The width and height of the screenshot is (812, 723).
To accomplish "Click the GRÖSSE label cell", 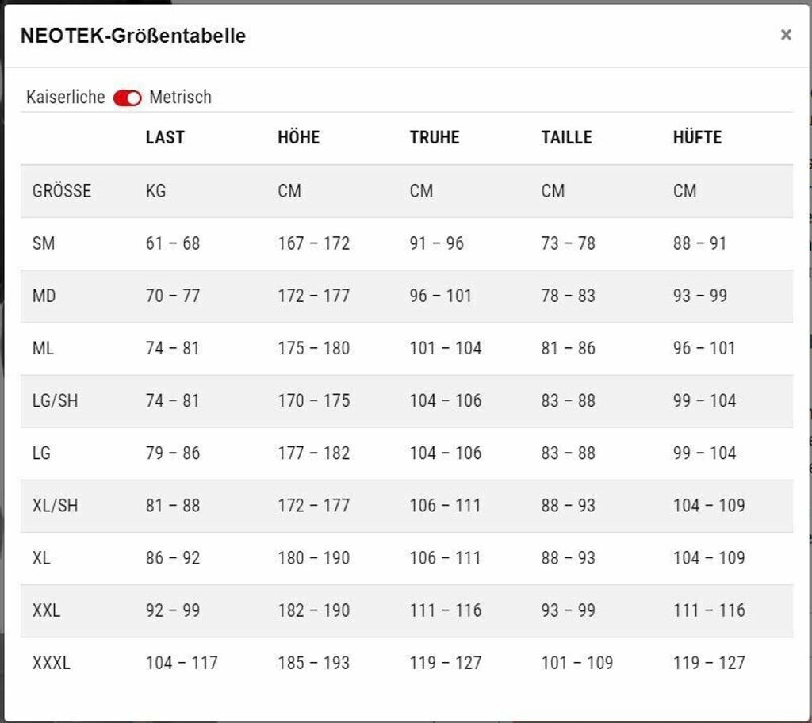I will pyautogui.click(x=62, y=191).
